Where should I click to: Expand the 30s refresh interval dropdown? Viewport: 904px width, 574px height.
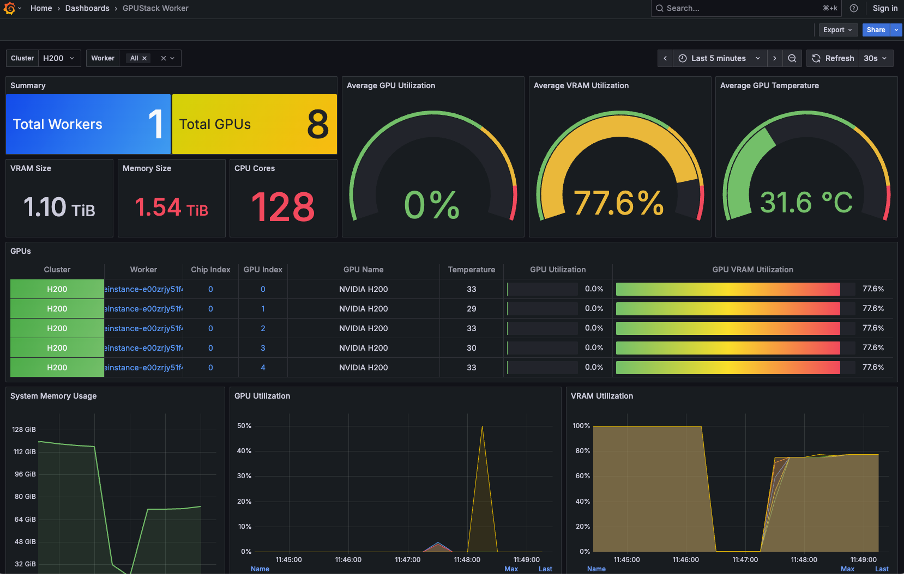pos(876,58)
